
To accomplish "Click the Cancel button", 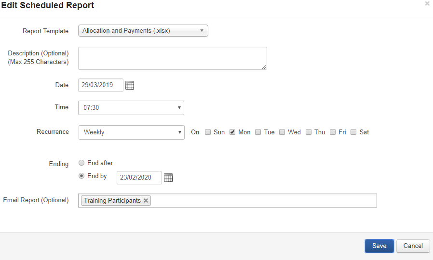I will [413, 246].
